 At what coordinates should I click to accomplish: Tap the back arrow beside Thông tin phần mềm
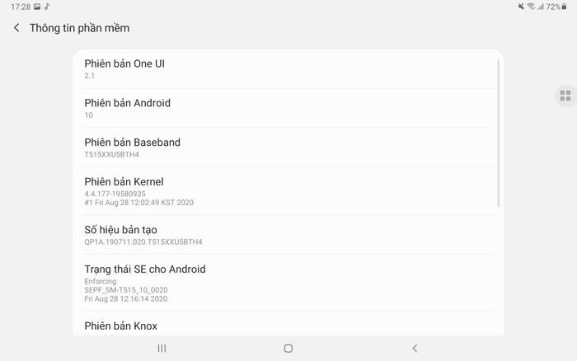click(16, 27)
